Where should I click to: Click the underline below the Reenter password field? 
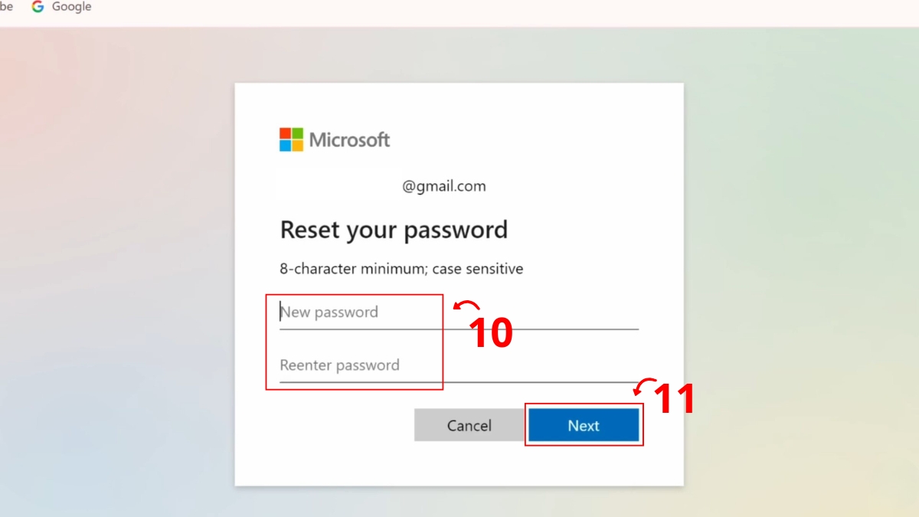coord(459,383)
